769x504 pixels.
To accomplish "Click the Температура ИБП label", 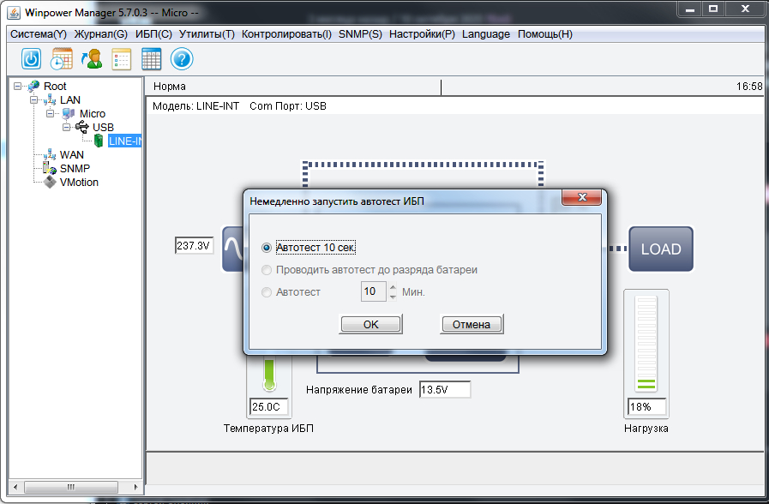I will (268, 428).
